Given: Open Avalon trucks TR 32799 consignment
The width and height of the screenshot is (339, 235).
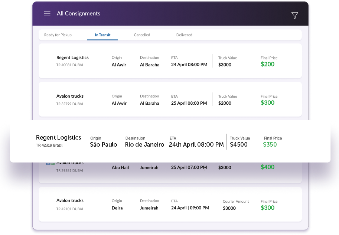Looking at the screenshot, I should [170, 99].
